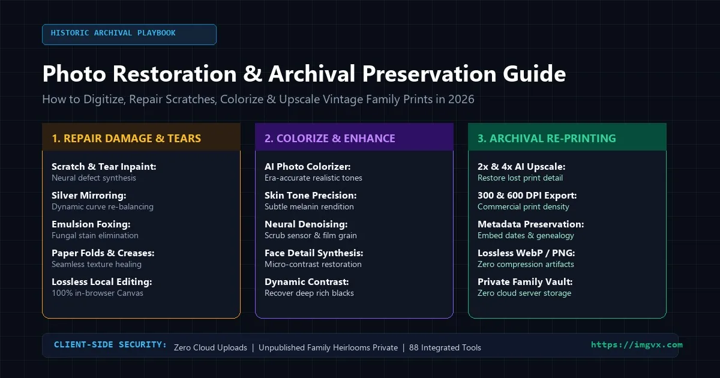Click 'Zero cloud server storage' description
The width and height of the screenshot is (720, 378).
point(524,293)
